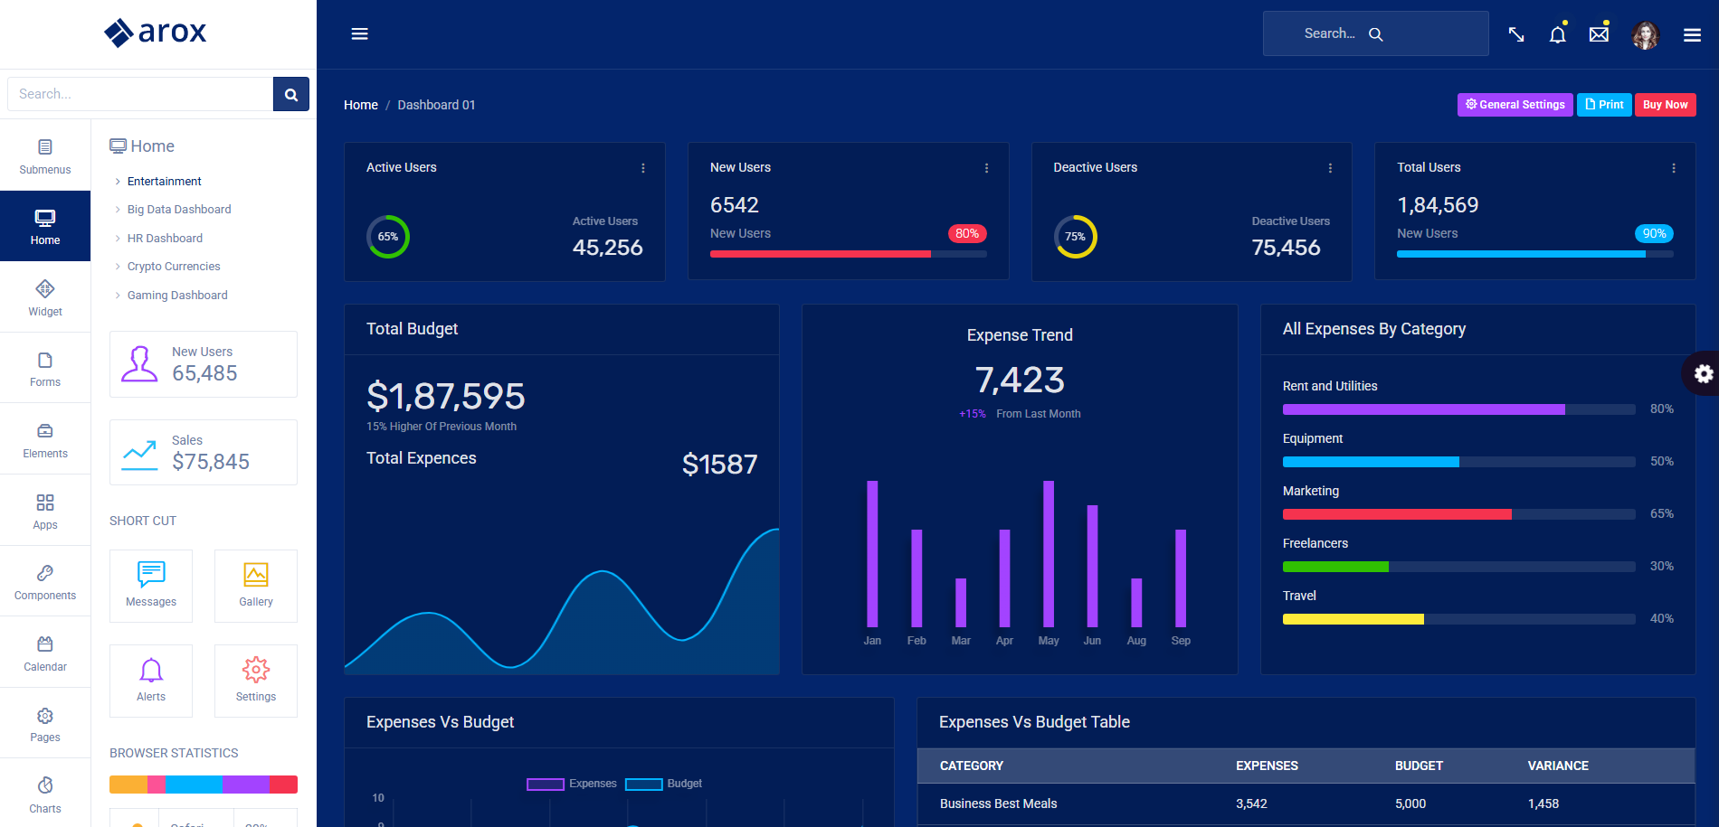This screenshot has width=1719, height=827.
Task: Click the EXPENSES column header
Action: [x=1267, y=766]
